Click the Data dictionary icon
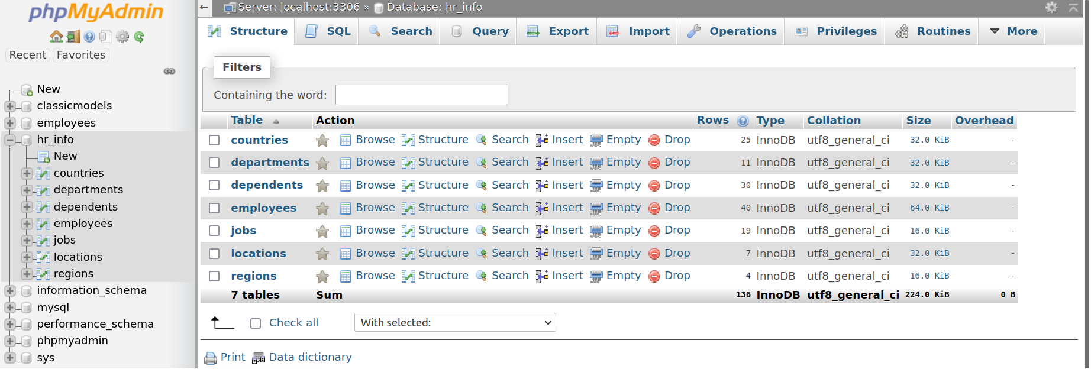This screenshot has width=1091, height=369. click(x=259, y=358)
